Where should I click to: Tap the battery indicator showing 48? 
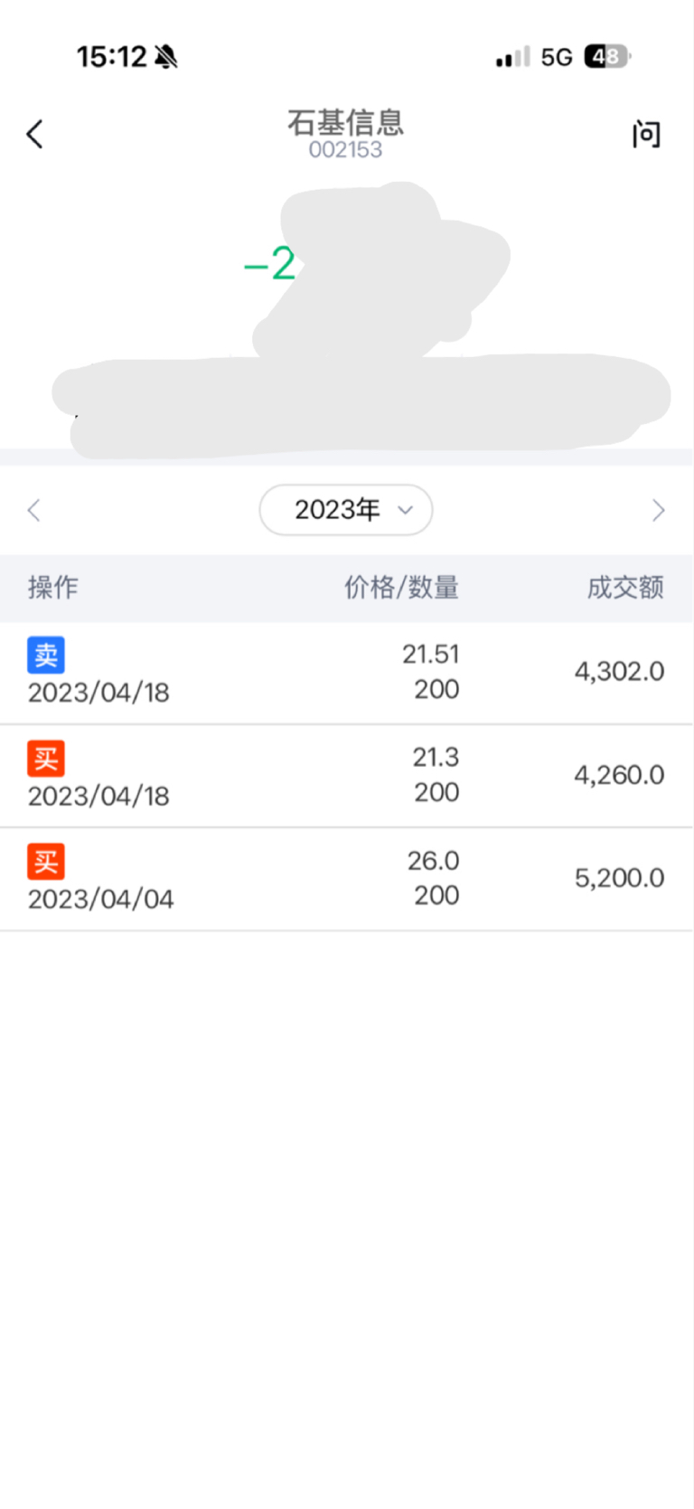(x=606, y=57)
